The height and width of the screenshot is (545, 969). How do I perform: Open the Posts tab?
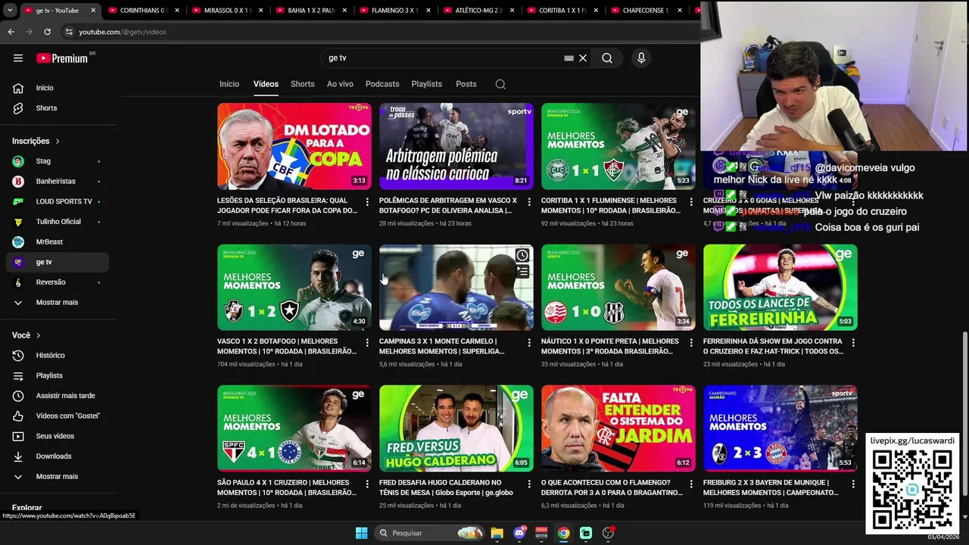[x=466, y=84]
